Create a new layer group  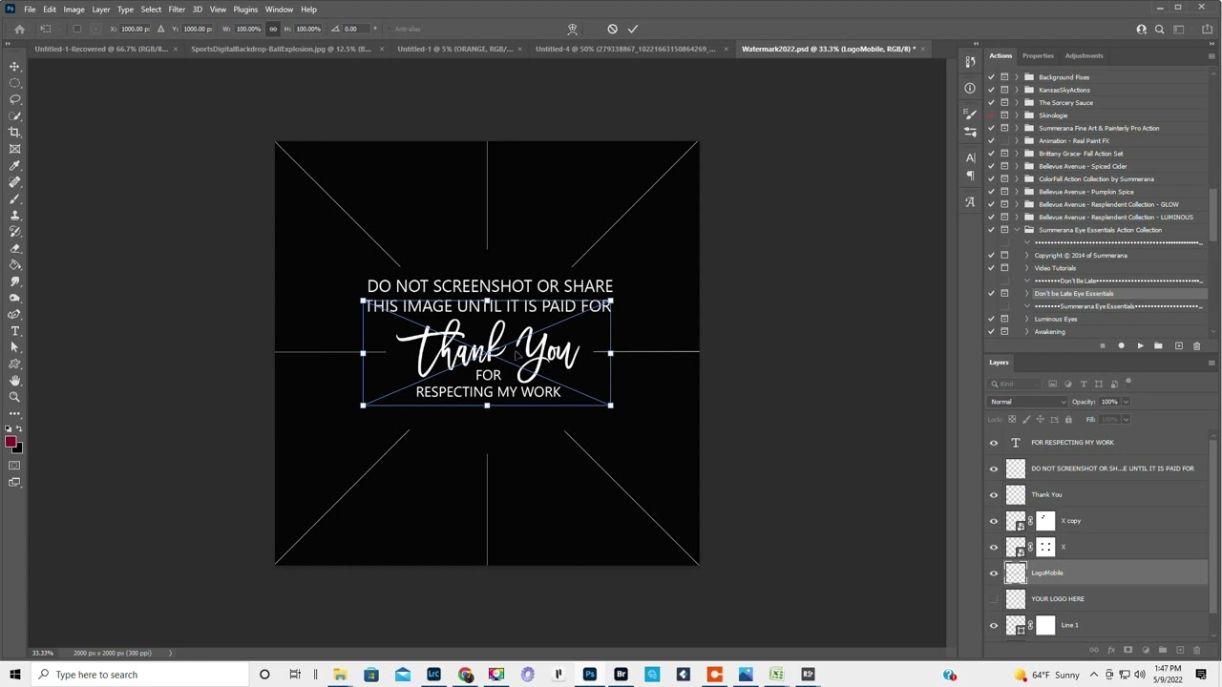(x=1163, y=650)
